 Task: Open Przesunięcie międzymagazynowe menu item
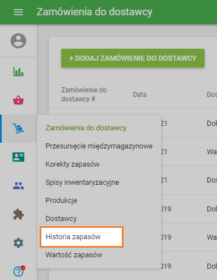tap(99, 146)
